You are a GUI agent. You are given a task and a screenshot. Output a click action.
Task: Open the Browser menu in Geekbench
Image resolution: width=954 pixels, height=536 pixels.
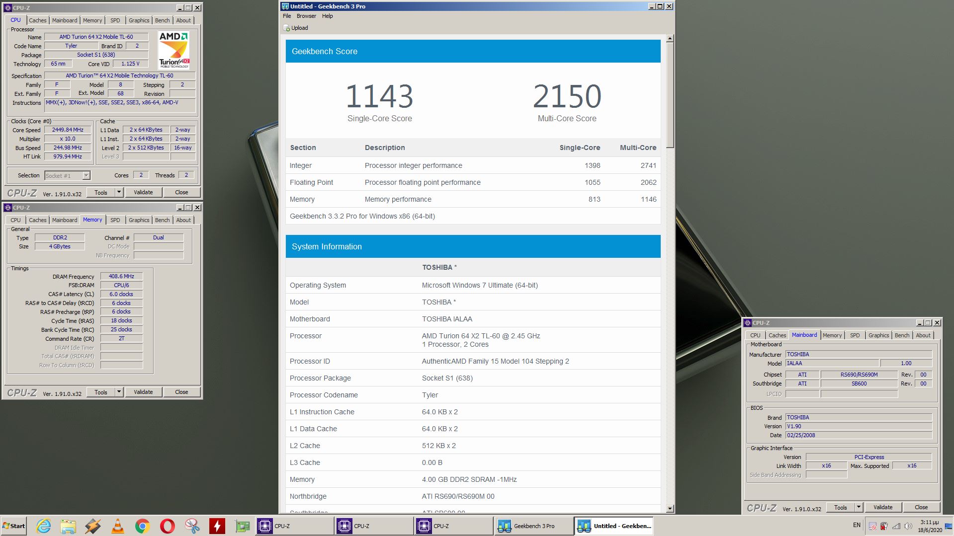(306, 16)
